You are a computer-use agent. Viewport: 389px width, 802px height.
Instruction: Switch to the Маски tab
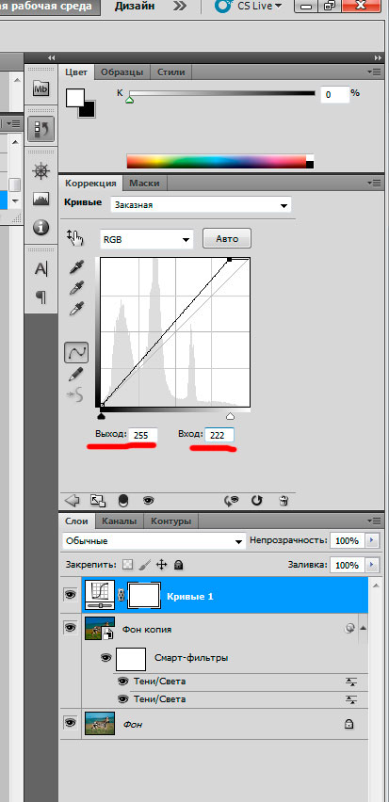pos(144,184)
